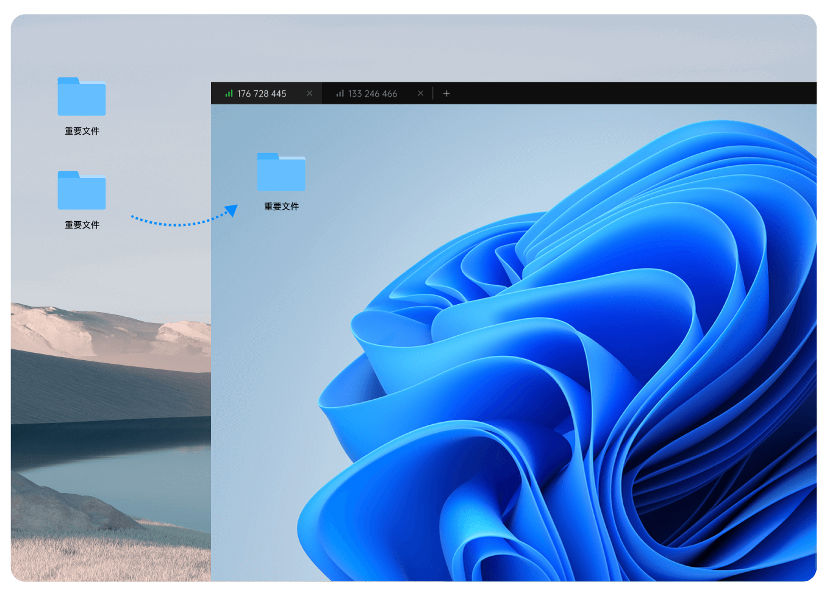Click the 重要文件 label under the upper local folder
This screenshot has height=596, width=827.
click(x=82, y=131)
